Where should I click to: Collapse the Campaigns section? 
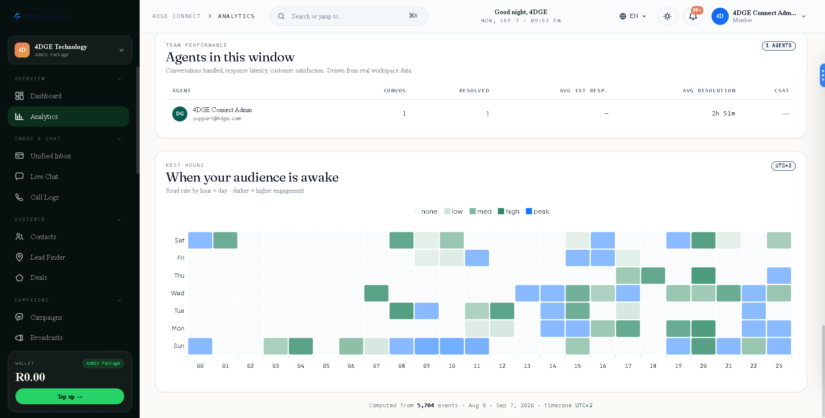(119, 300)
